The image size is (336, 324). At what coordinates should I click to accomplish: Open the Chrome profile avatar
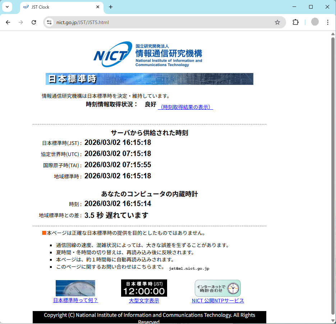[x=315, y=22]
